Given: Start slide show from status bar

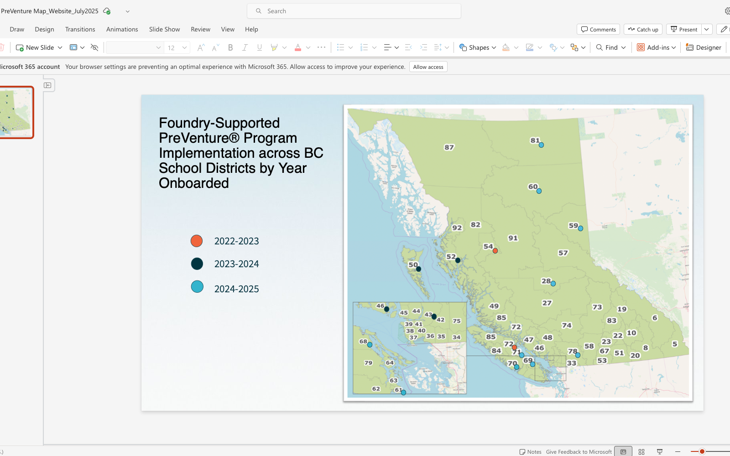Looking at the screenshot, I should 660,451.
